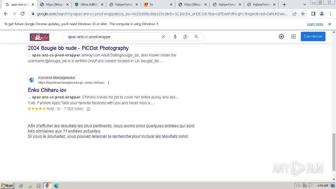Click the network tray icon

click(305, 186)
